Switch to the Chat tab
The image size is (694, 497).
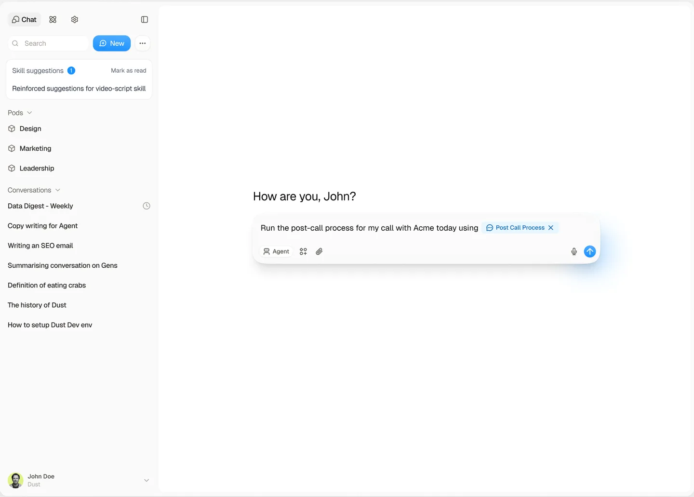click(x=25, y=20)
